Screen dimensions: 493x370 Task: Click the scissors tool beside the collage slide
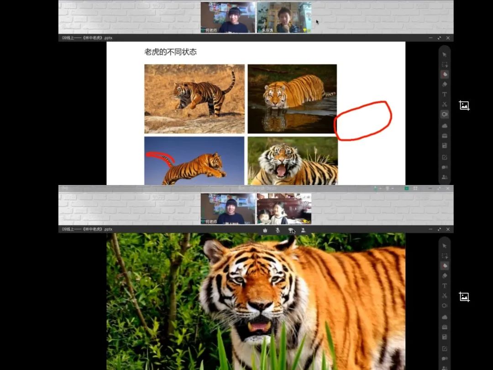[445, 104]
